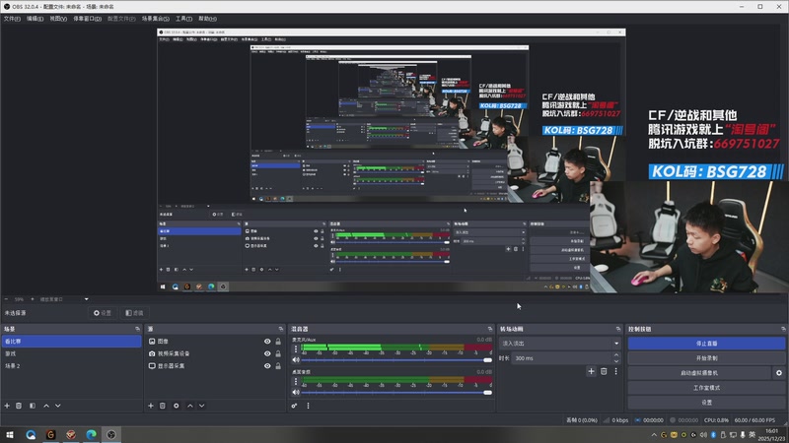Open the 停靠窗口 menu
Screen dimensions: 789x443
coord(88,19)
